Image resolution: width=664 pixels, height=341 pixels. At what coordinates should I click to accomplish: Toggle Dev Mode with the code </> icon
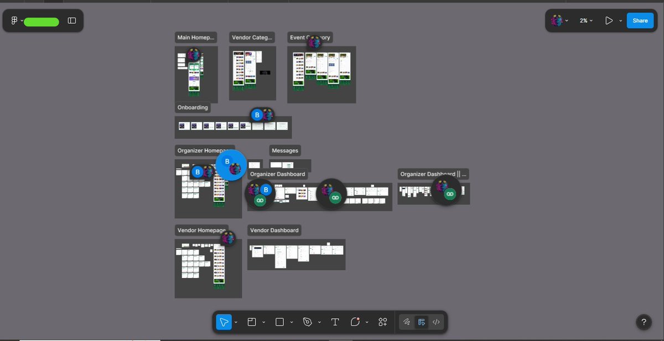(435, 322)
